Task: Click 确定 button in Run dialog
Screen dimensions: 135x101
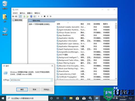Action: coord(22,89)
